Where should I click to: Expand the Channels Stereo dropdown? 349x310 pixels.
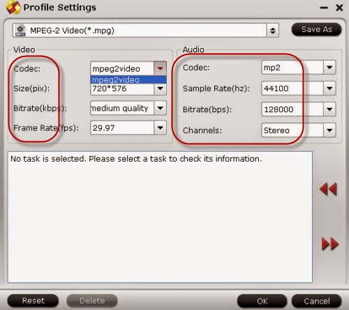329,130
